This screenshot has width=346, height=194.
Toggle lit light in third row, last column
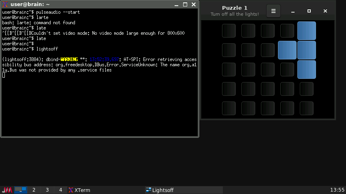[x=306, y=70]
